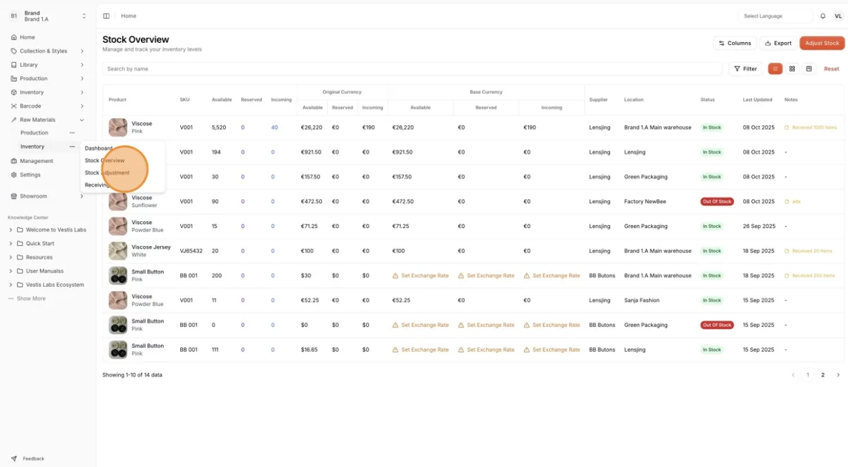The width and height of the screenshot is (848, 467).
Task: Expand Collection & Styles chevron
Action: coord(81,51)
